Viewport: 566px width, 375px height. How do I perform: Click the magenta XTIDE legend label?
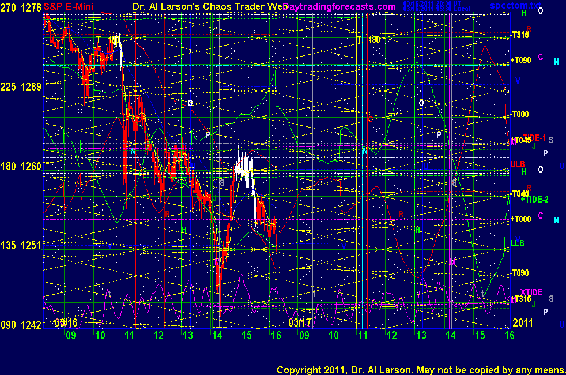pyautogui.click(x=531, y=292)
